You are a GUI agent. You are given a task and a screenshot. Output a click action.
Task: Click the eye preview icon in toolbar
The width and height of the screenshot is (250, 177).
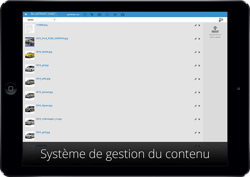pos(115,14)
